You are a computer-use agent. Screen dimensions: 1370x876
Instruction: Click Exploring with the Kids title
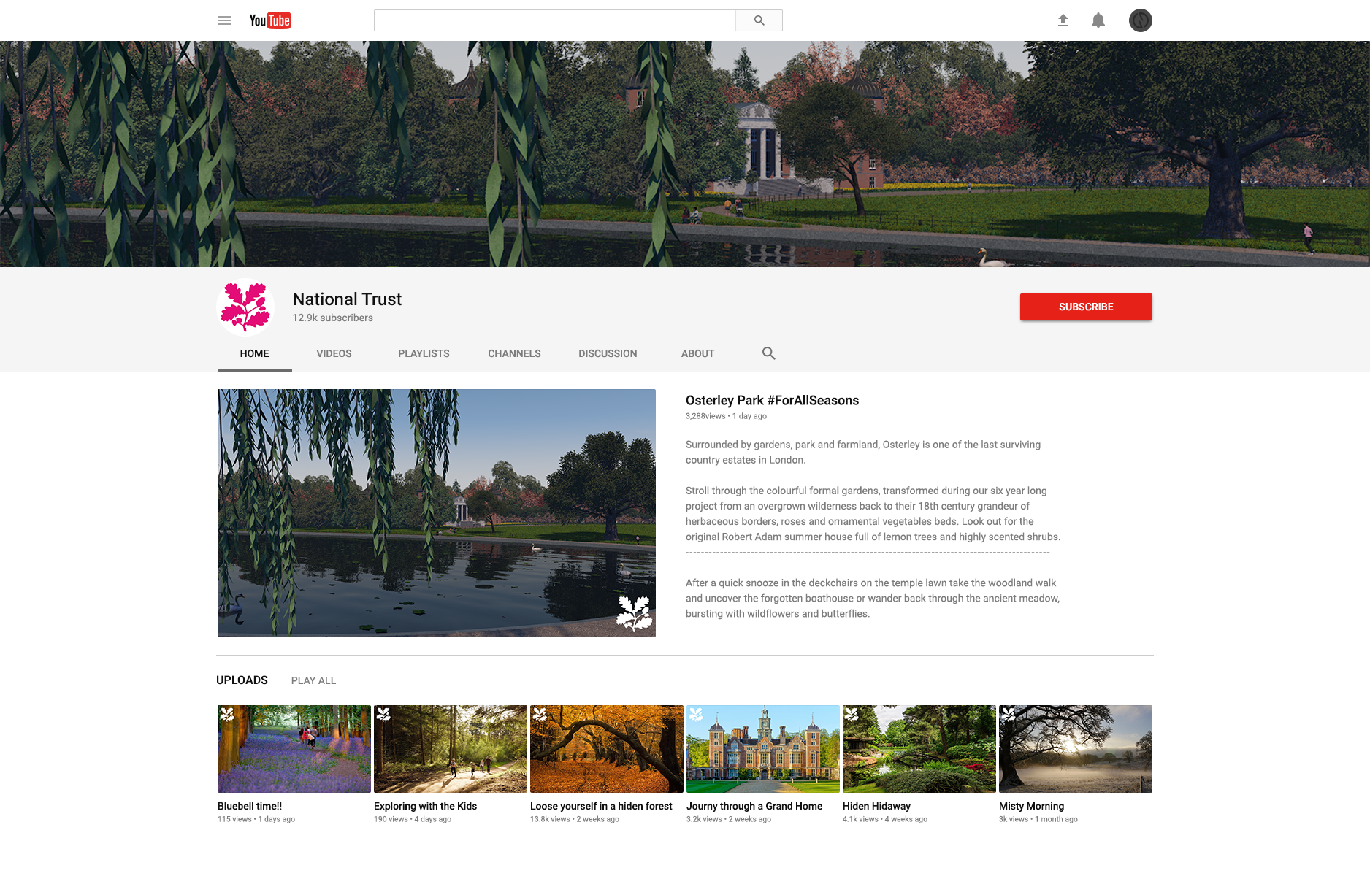(425, 806)
